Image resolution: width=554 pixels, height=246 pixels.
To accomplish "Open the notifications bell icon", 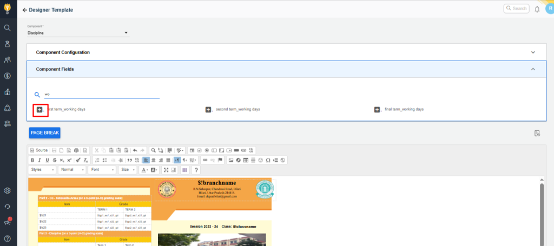I will (537, 9).
